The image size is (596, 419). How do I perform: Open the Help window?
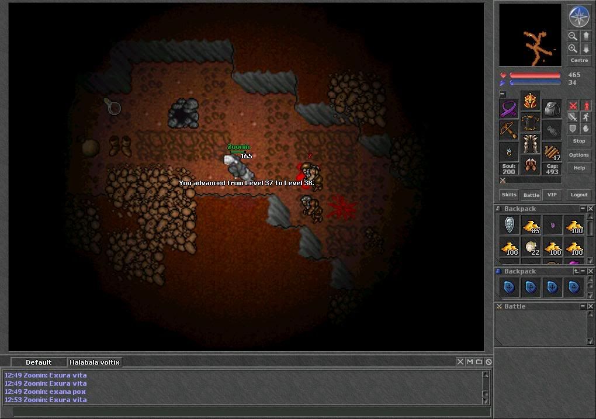tap(579, 168)
